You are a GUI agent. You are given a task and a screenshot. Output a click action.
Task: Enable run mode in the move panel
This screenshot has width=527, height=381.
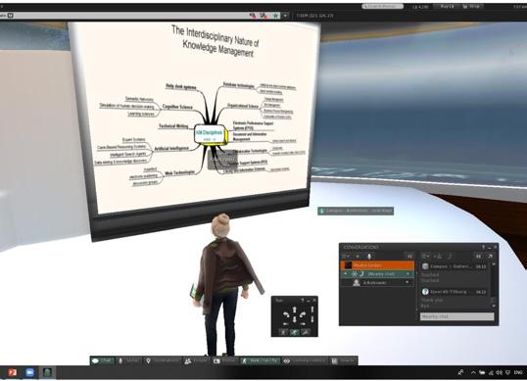click(294, 332)
